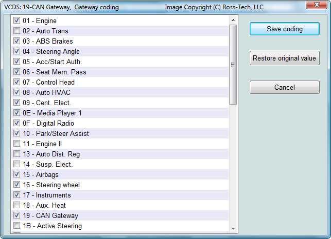The image size is (331, 239).
Task: Select the '02 - Auto Trans' row text
Action: [45, 31]
